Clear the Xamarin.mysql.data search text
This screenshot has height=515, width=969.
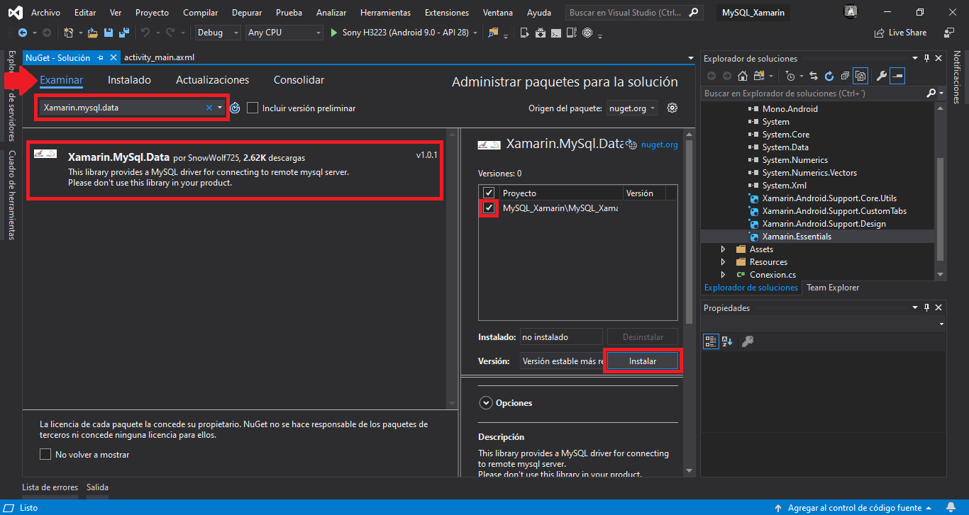[209, 108]
